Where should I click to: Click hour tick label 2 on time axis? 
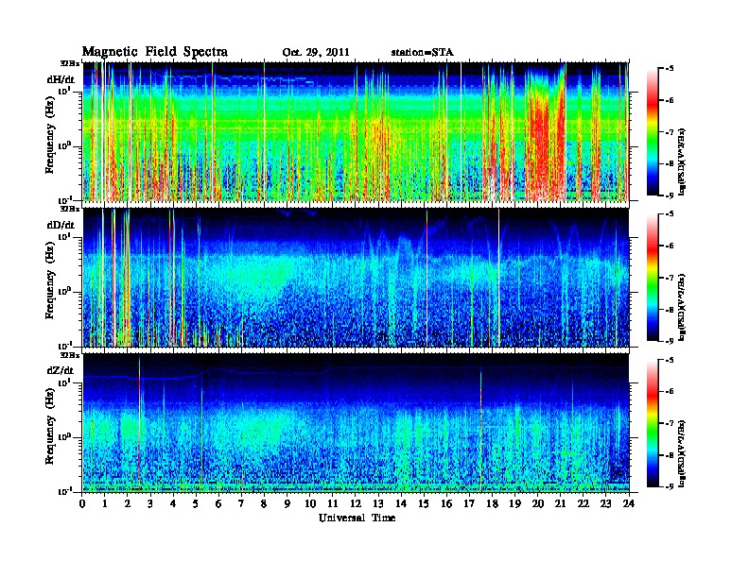(x=128, y=503)
